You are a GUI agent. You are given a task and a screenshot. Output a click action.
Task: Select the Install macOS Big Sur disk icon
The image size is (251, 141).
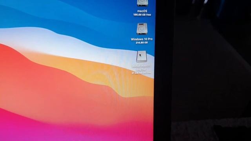tap(142, 56)
